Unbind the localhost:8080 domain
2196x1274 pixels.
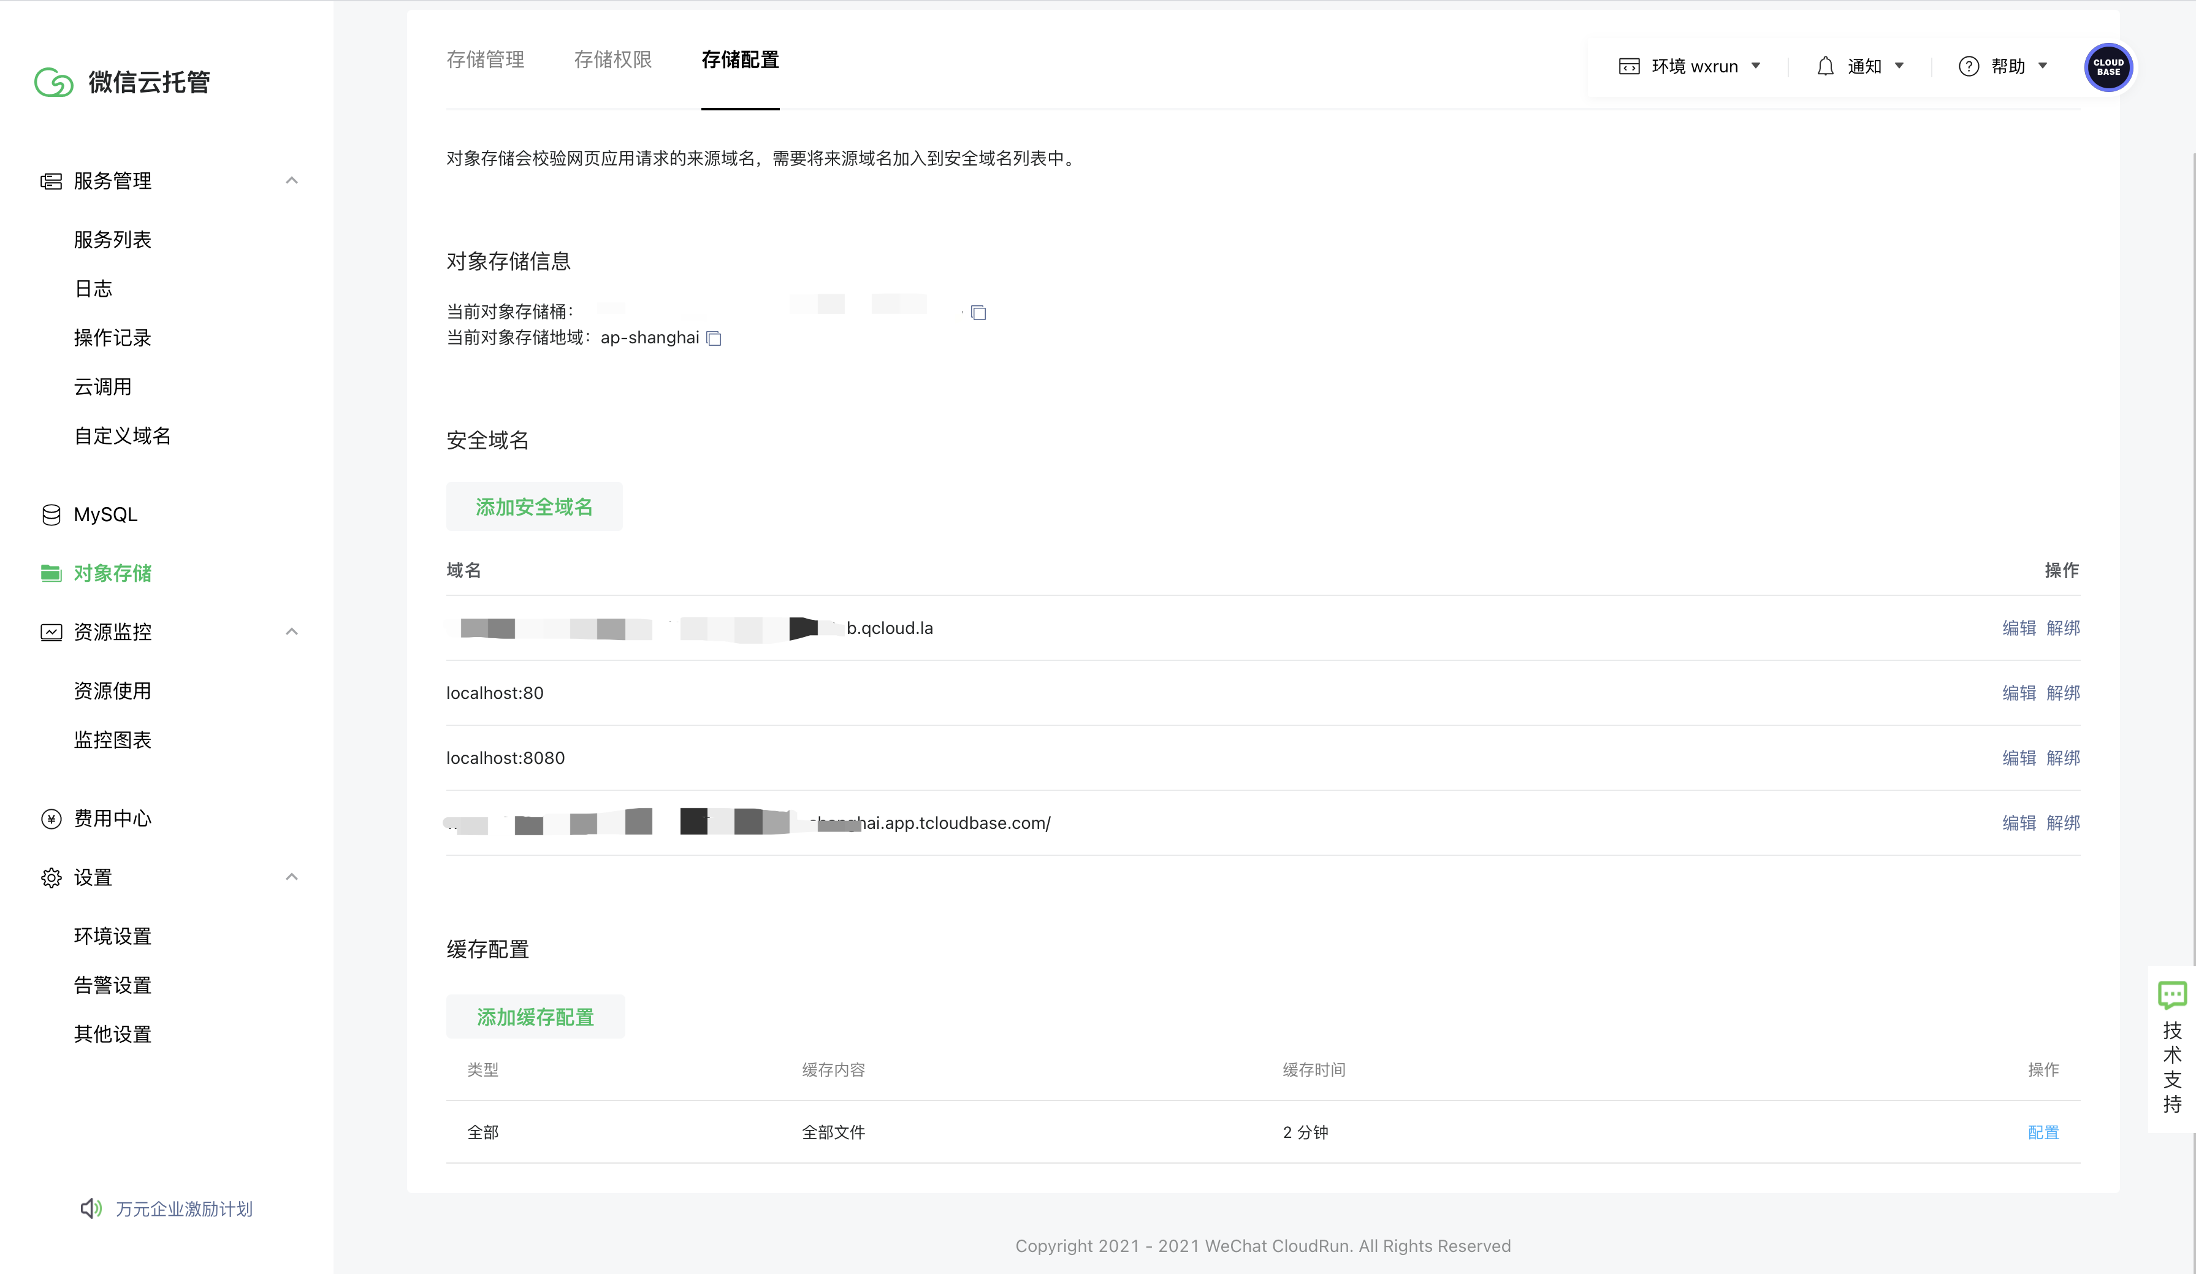click(2063, 757)
